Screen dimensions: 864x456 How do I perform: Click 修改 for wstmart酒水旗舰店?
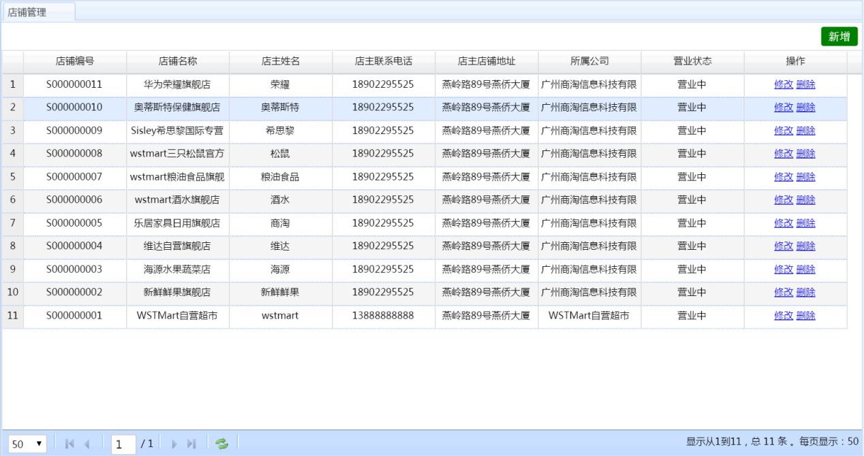coord(784,200)
